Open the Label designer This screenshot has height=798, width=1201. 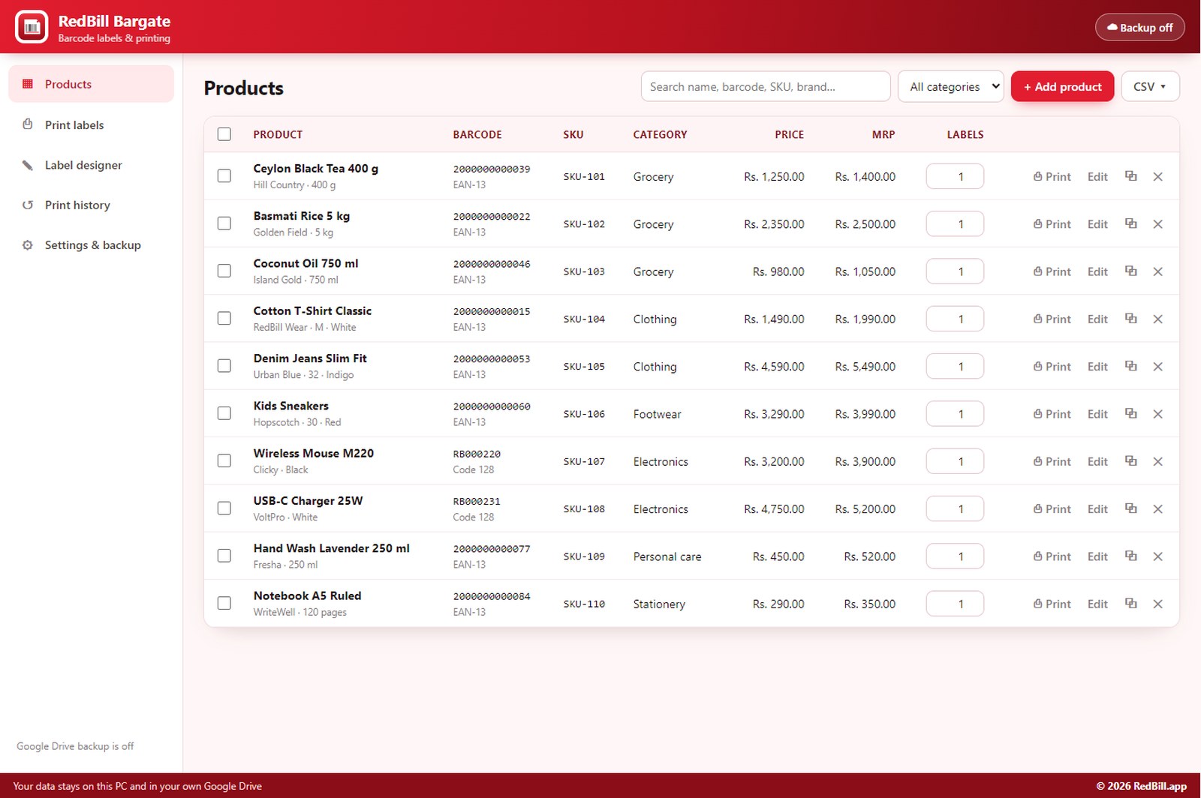click(x=92, y=165)
